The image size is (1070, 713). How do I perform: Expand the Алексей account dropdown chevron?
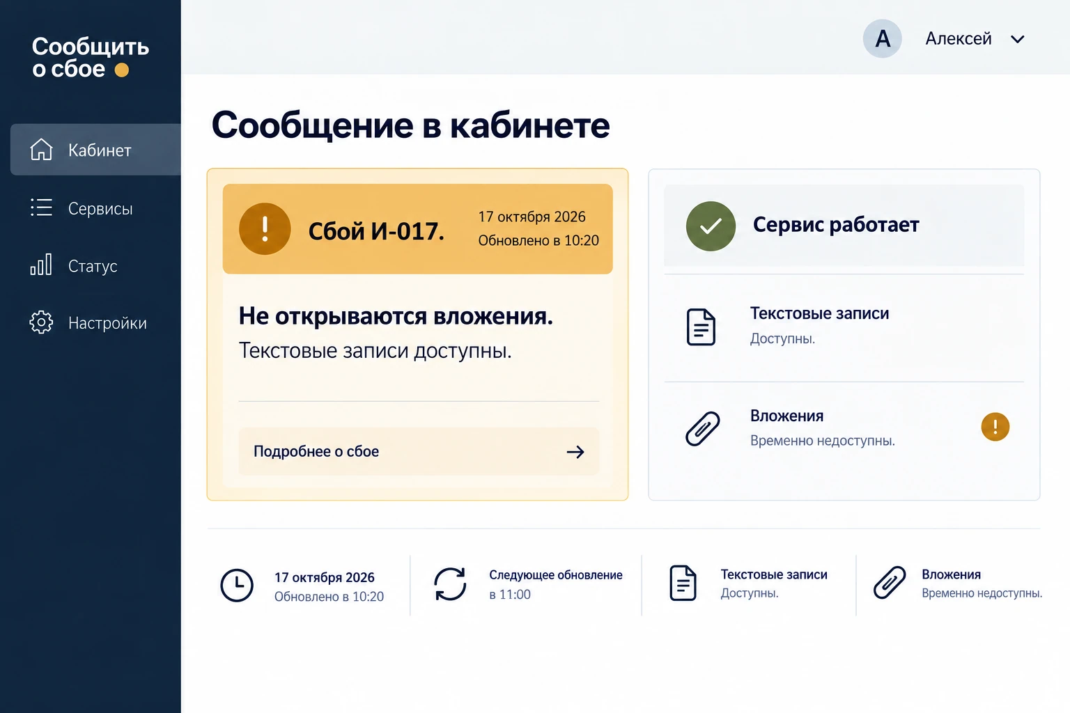(x=1018, y=39)
